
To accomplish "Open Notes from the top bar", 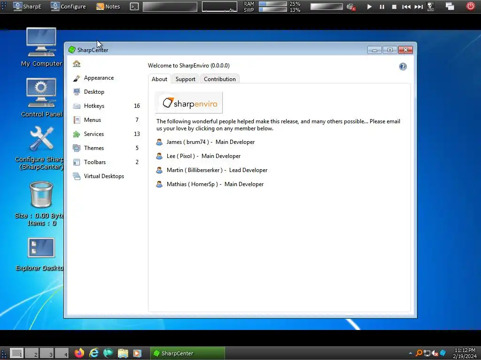I will click(108, 7).
